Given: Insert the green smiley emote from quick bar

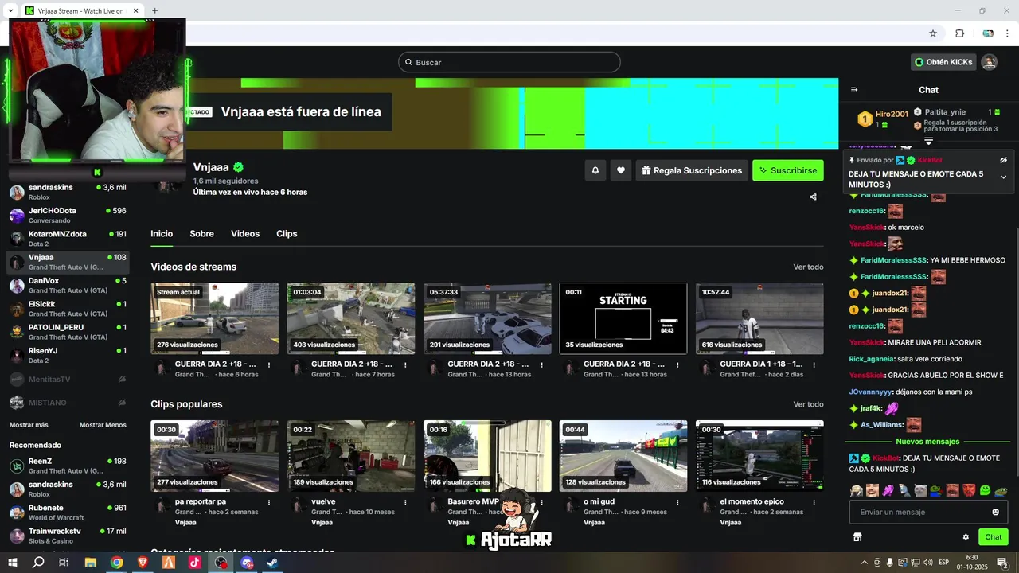Looking at the screenshot, I should pyautogui.click(x=985, y=490).
